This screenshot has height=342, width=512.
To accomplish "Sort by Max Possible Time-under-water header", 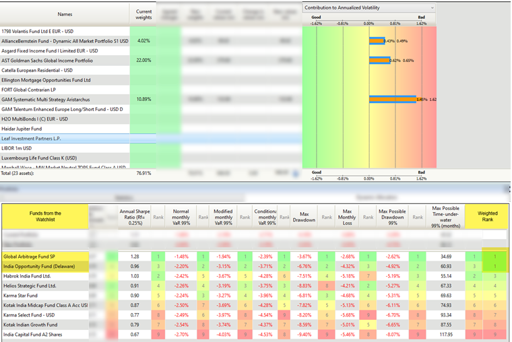I will point(446,217).
